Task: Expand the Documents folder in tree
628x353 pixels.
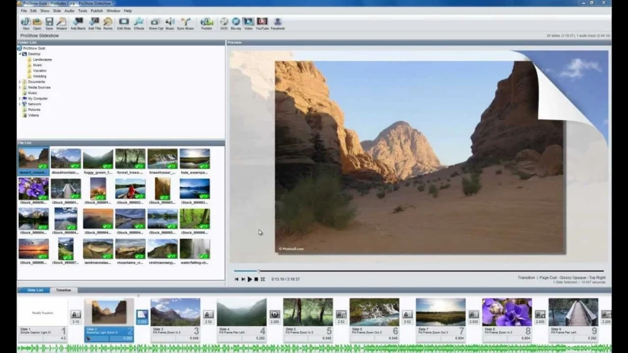Action: [x=20, y=82]
